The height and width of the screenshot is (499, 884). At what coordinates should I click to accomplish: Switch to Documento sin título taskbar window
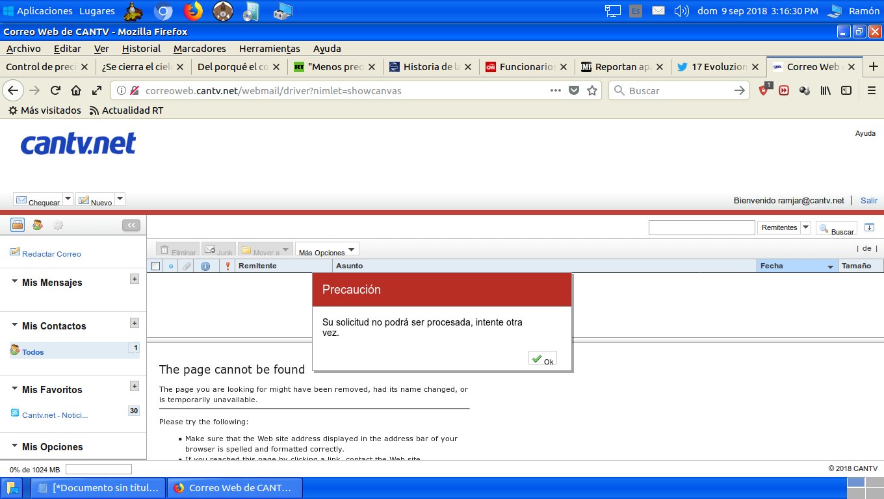[x=99, y=487]
